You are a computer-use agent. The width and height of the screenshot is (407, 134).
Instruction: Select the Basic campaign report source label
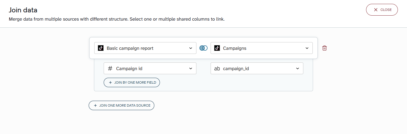tap(130, 48)
